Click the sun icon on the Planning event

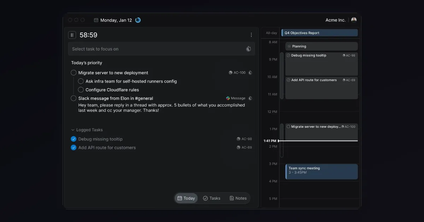click(x=289, y=46)
